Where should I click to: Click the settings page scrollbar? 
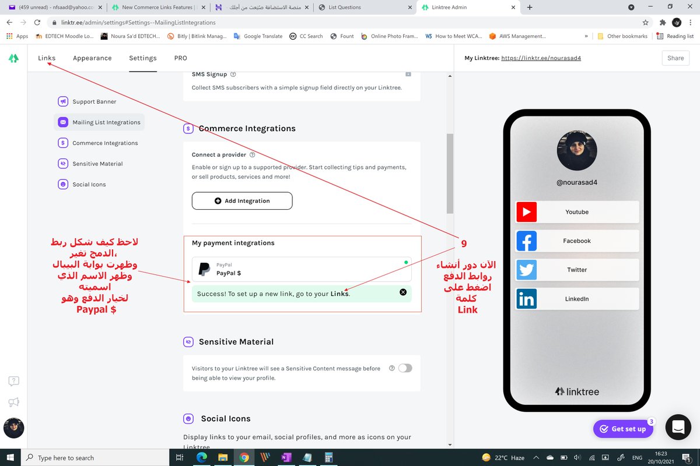pos(450,174)
